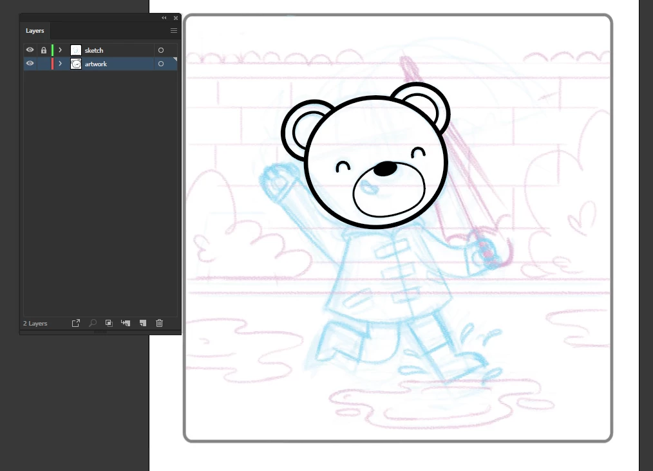653x471 pixels.
Task: Click the target circle on the sketch layer
Action: (x=161, y=50)
